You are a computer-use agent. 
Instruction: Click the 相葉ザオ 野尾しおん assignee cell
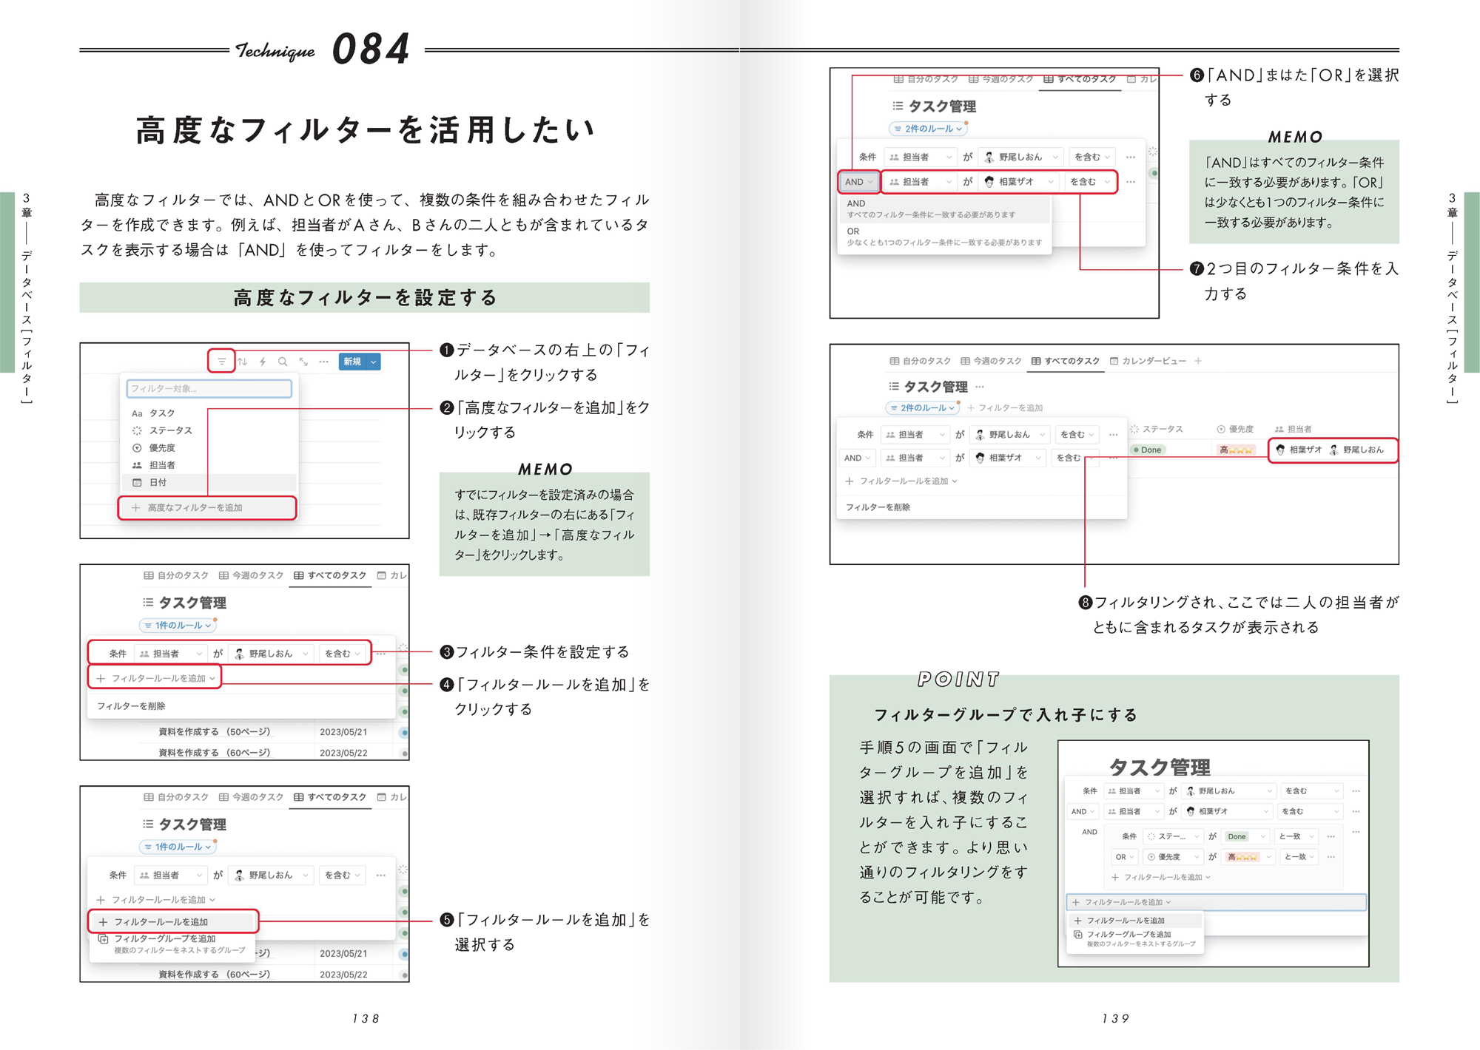1333,450
